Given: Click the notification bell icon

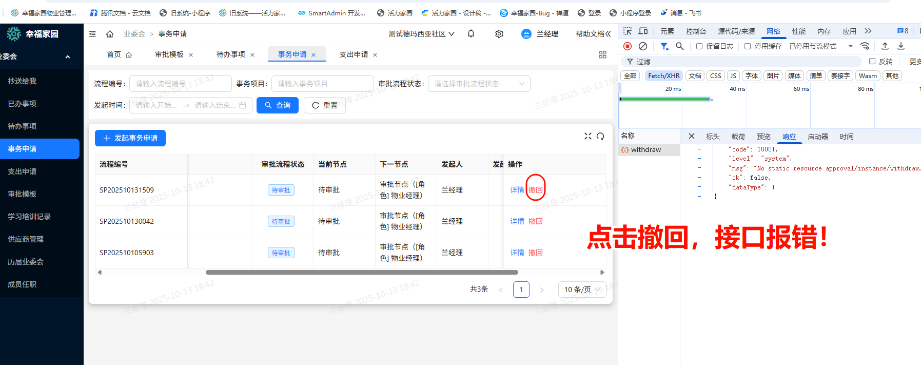Looking at the screenshot, I should click(471, 34).
